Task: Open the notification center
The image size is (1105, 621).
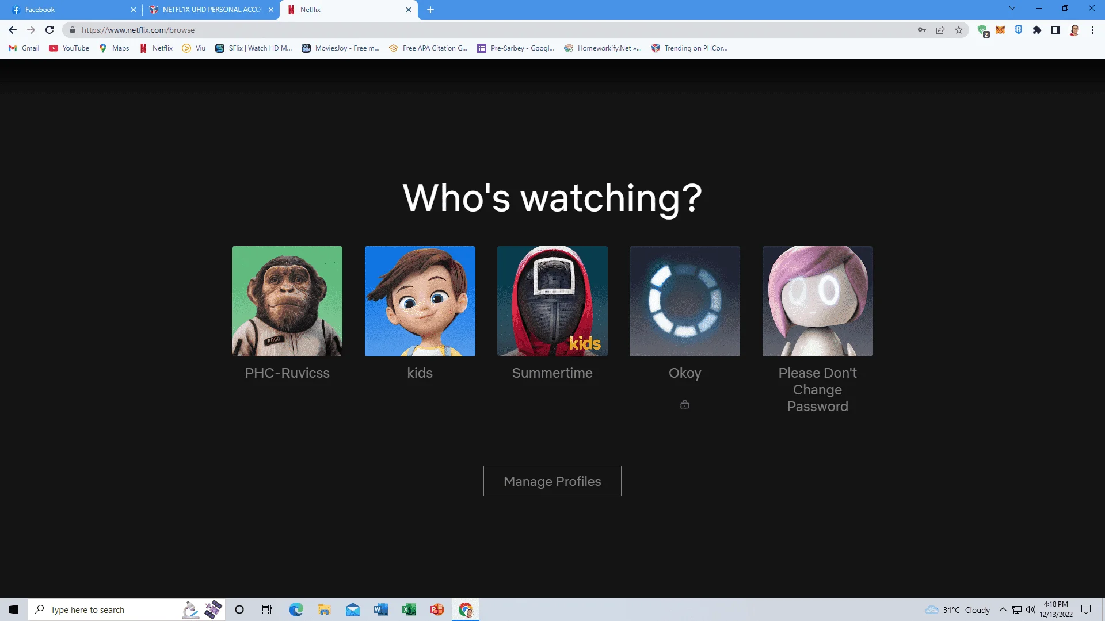Action: click(1087, 609)
